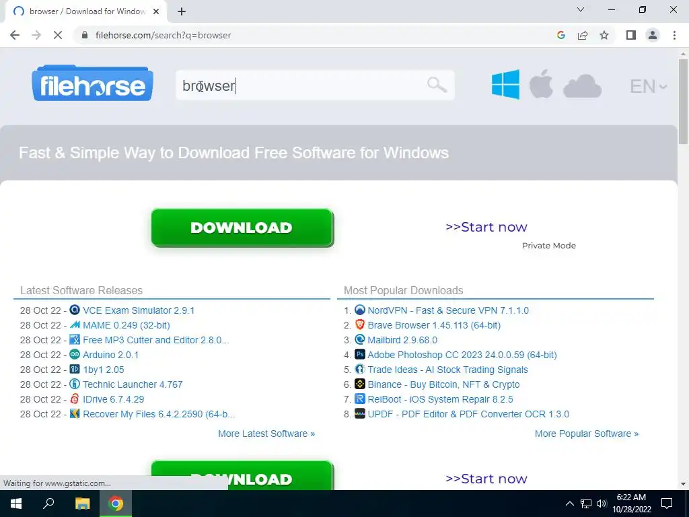This screenshot has height=517, width=689.
Task: Open Mailbird 2.9.68.0 link
Action: [x=402, y=340]
